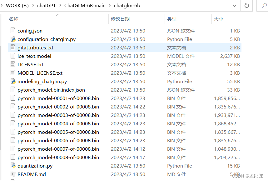Select pytorch_model-00001-of-00008.bin file name
Screen dimensions: 268x181
[x=58, y=98]
